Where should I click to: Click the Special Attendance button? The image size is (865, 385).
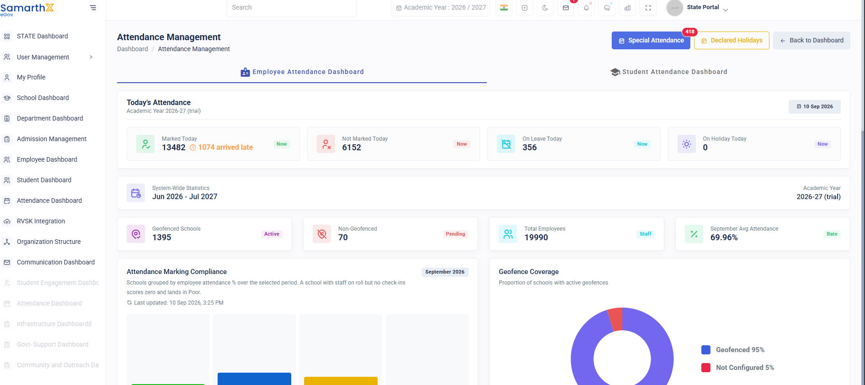651,40
